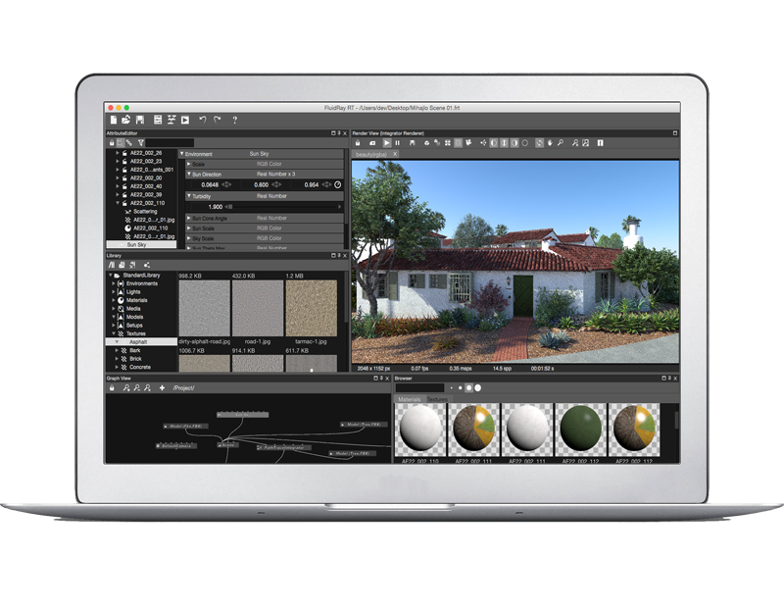The width and height of the screenshot is (784, 609).
Task: Save the rendered image in Render View
Action: point(412,143)
